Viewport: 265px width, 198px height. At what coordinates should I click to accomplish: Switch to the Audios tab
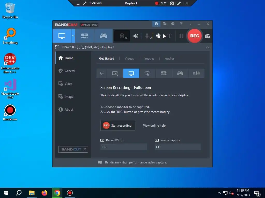click(x=170, y=59)
